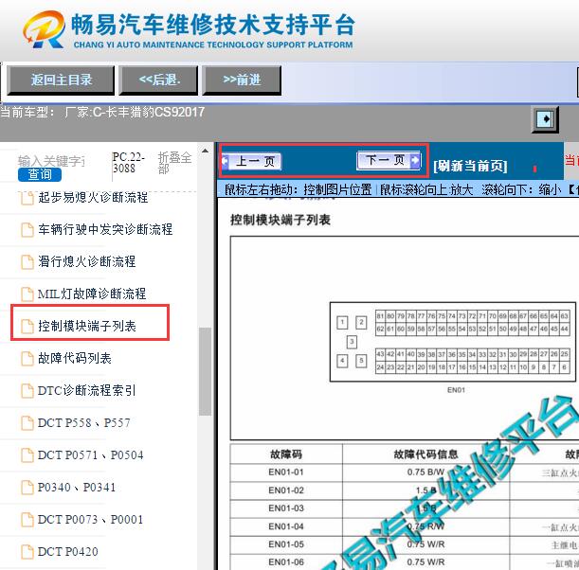Screen dimensions: 579x570
Task: Click table cell EN01-04
Action: coord(286,526)
